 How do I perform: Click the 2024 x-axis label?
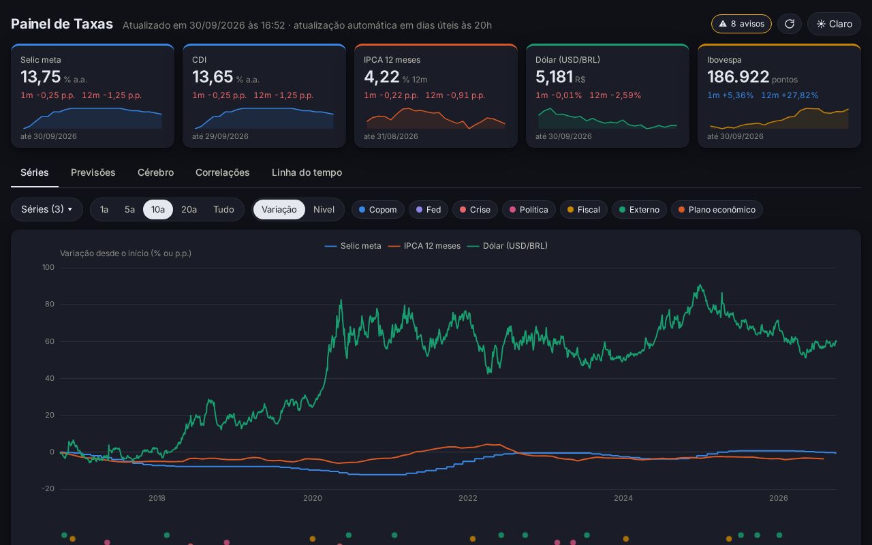click(623, 498)
